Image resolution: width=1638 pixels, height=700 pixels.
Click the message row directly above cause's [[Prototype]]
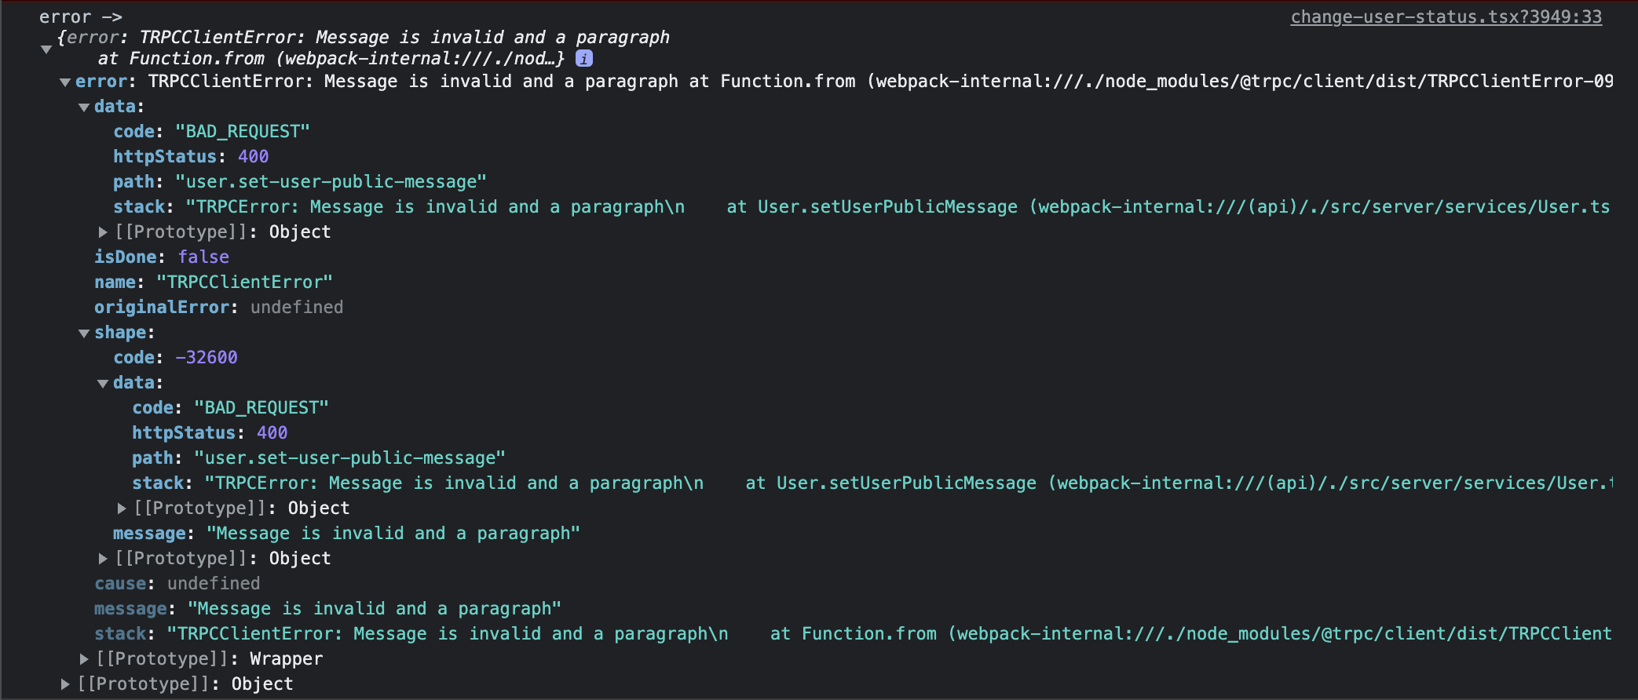347,533
